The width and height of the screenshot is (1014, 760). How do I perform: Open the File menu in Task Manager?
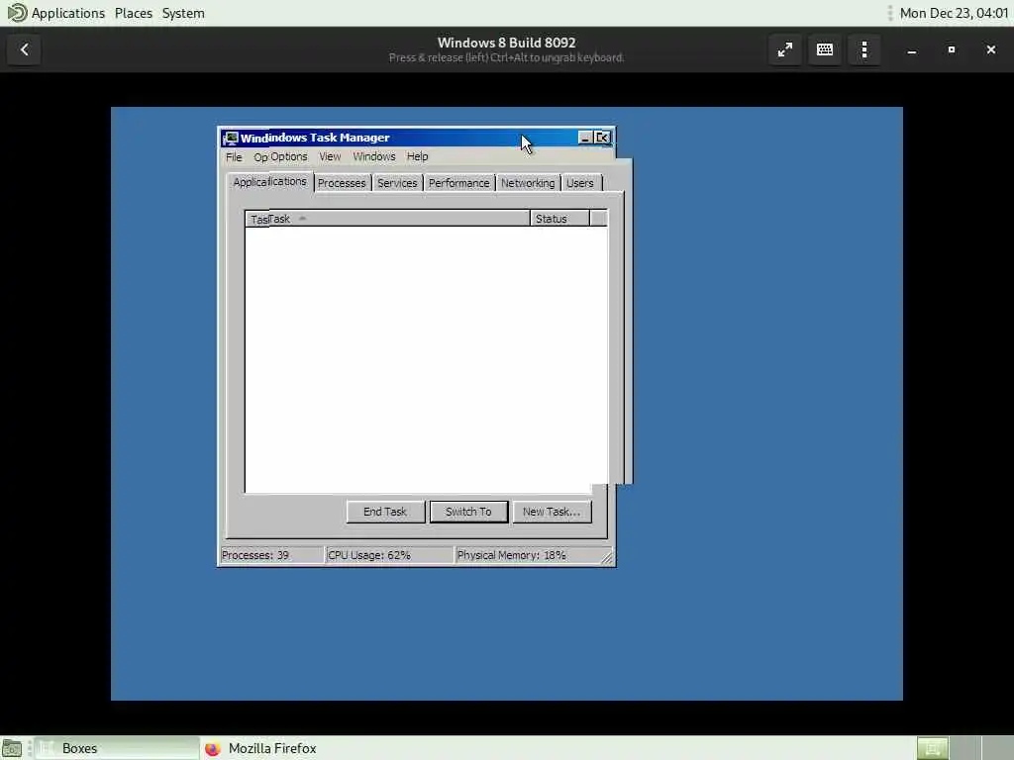(234, 157)
